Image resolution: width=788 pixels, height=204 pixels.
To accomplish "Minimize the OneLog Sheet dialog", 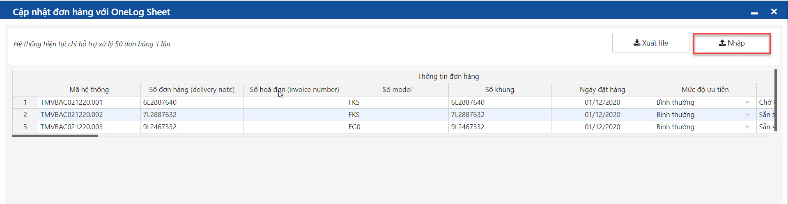I will coord(754,12).
